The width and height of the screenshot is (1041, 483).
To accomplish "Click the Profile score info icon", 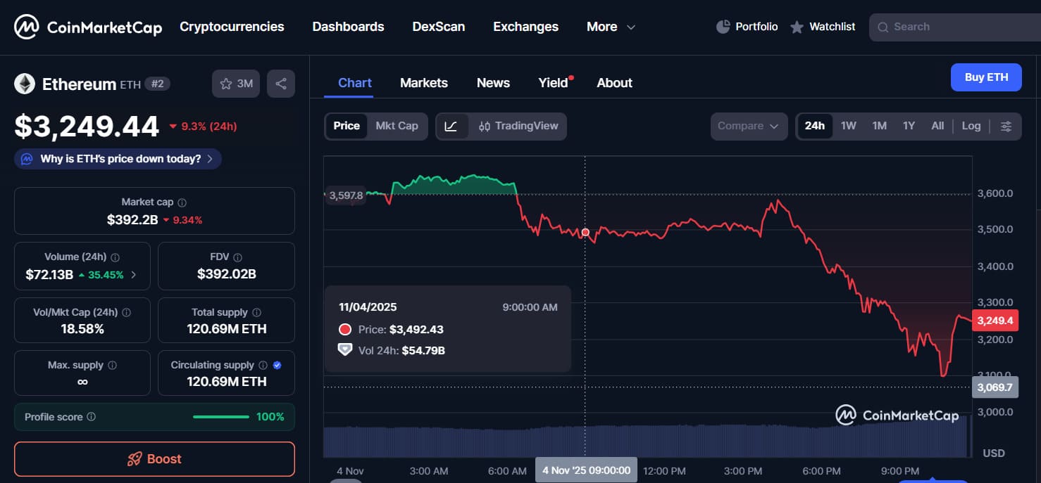I will (91, 417).
